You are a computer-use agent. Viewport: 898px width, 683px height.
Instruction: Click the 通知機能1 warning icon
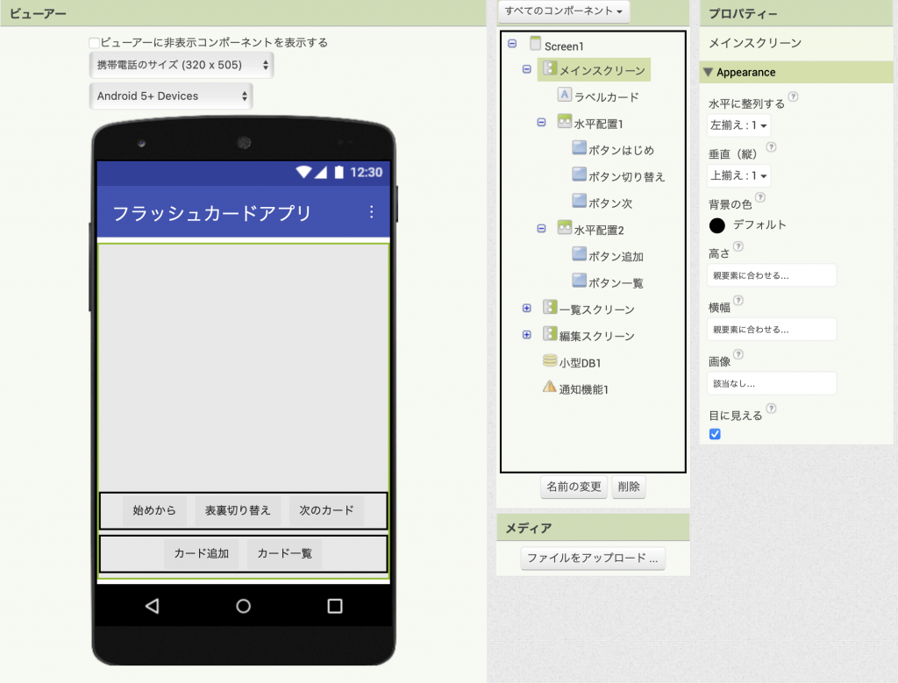point(550,388)
